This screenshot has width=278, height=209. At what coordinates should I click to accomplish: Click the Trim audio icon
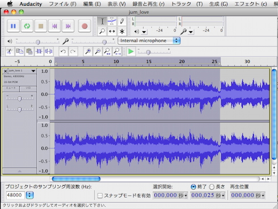tap(39, 51)
